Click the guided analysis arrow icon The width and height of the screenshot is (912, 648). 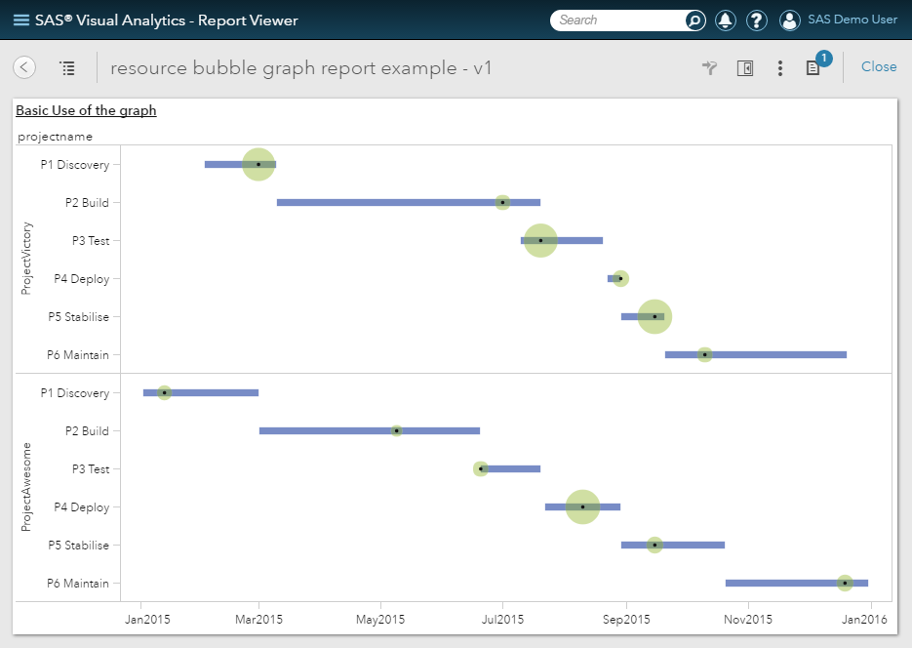[709, 67]
